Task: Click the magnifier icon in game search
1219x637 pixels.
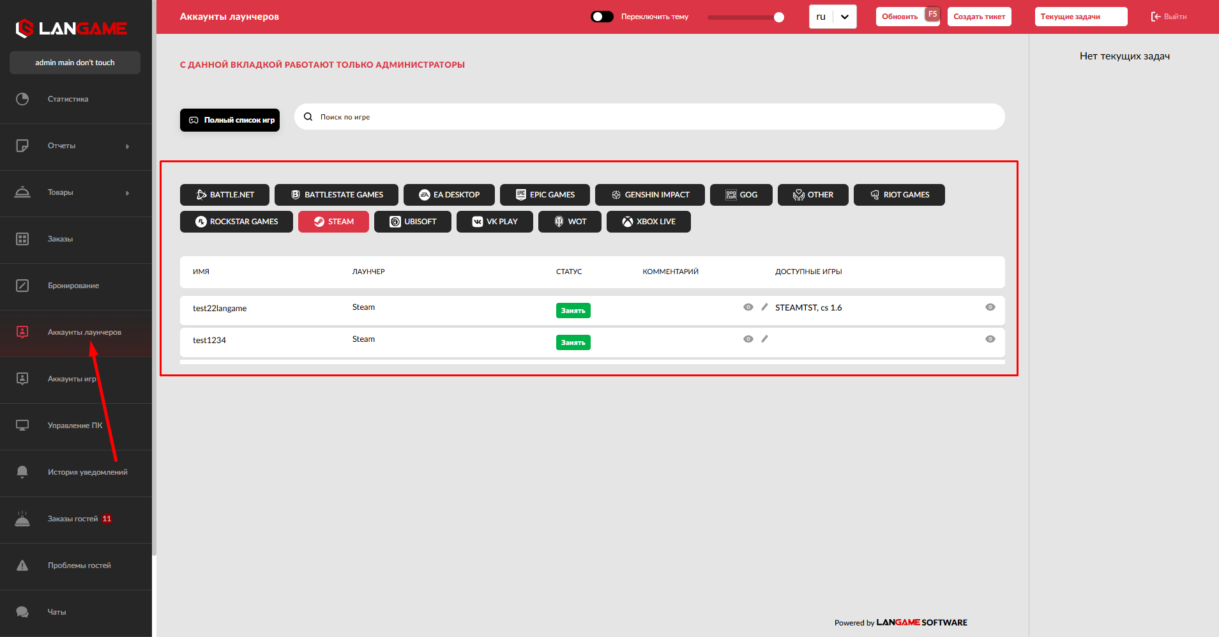Action: (308, 117)
